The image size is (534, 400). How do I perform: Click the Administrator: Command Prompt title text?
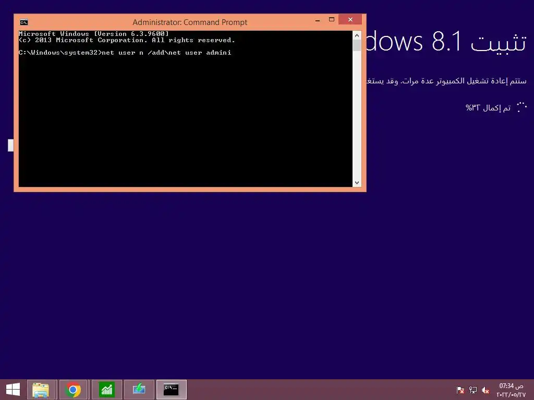pos(190,22)
